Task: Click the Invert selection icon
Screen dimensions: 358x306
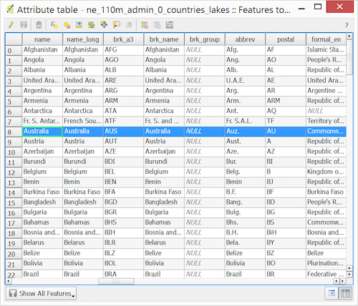Action: [x=92, y=25]
